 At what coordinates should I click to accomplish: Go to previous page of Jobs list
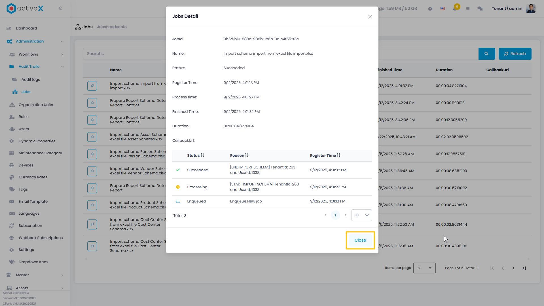503,268
